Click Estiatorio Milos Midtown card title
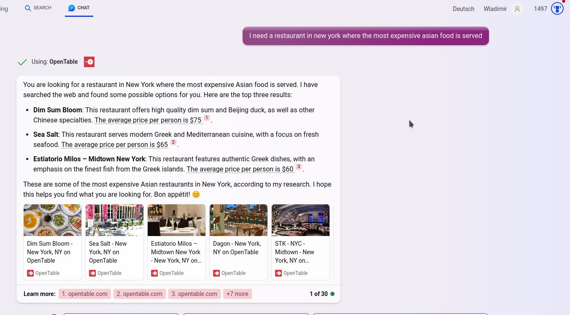 (176, 252)
